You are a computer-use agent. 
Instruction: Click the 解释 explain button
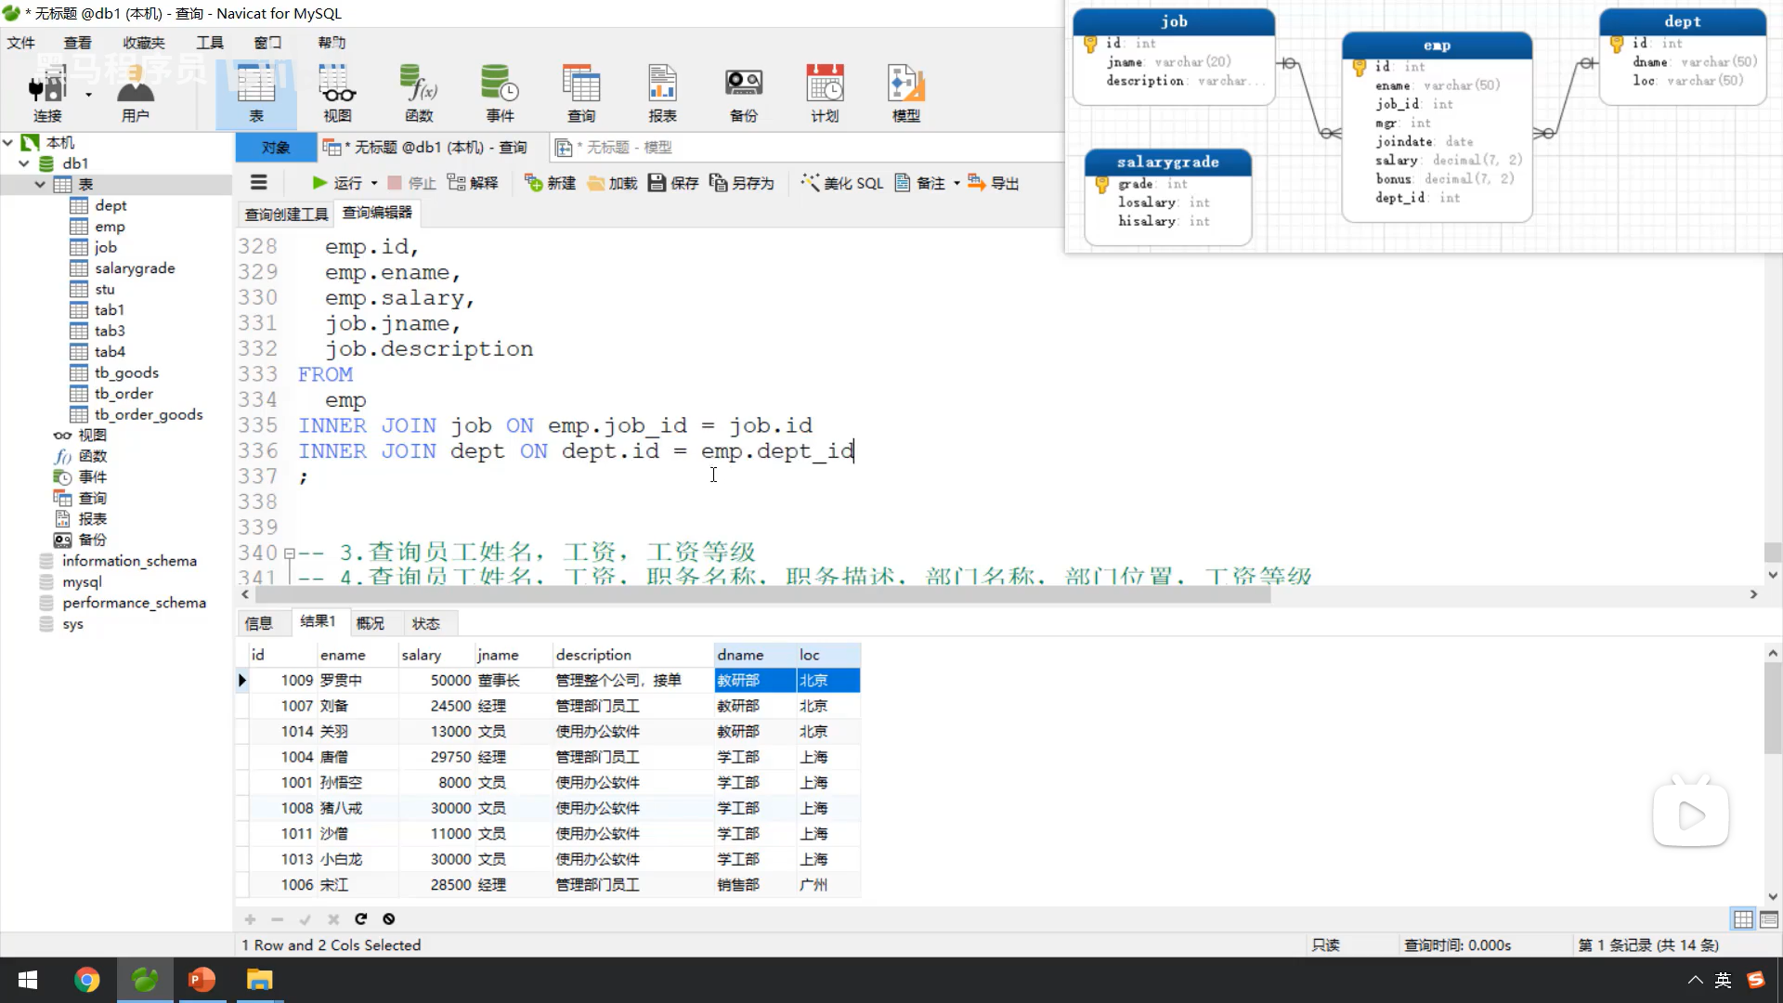coord(473,183)
